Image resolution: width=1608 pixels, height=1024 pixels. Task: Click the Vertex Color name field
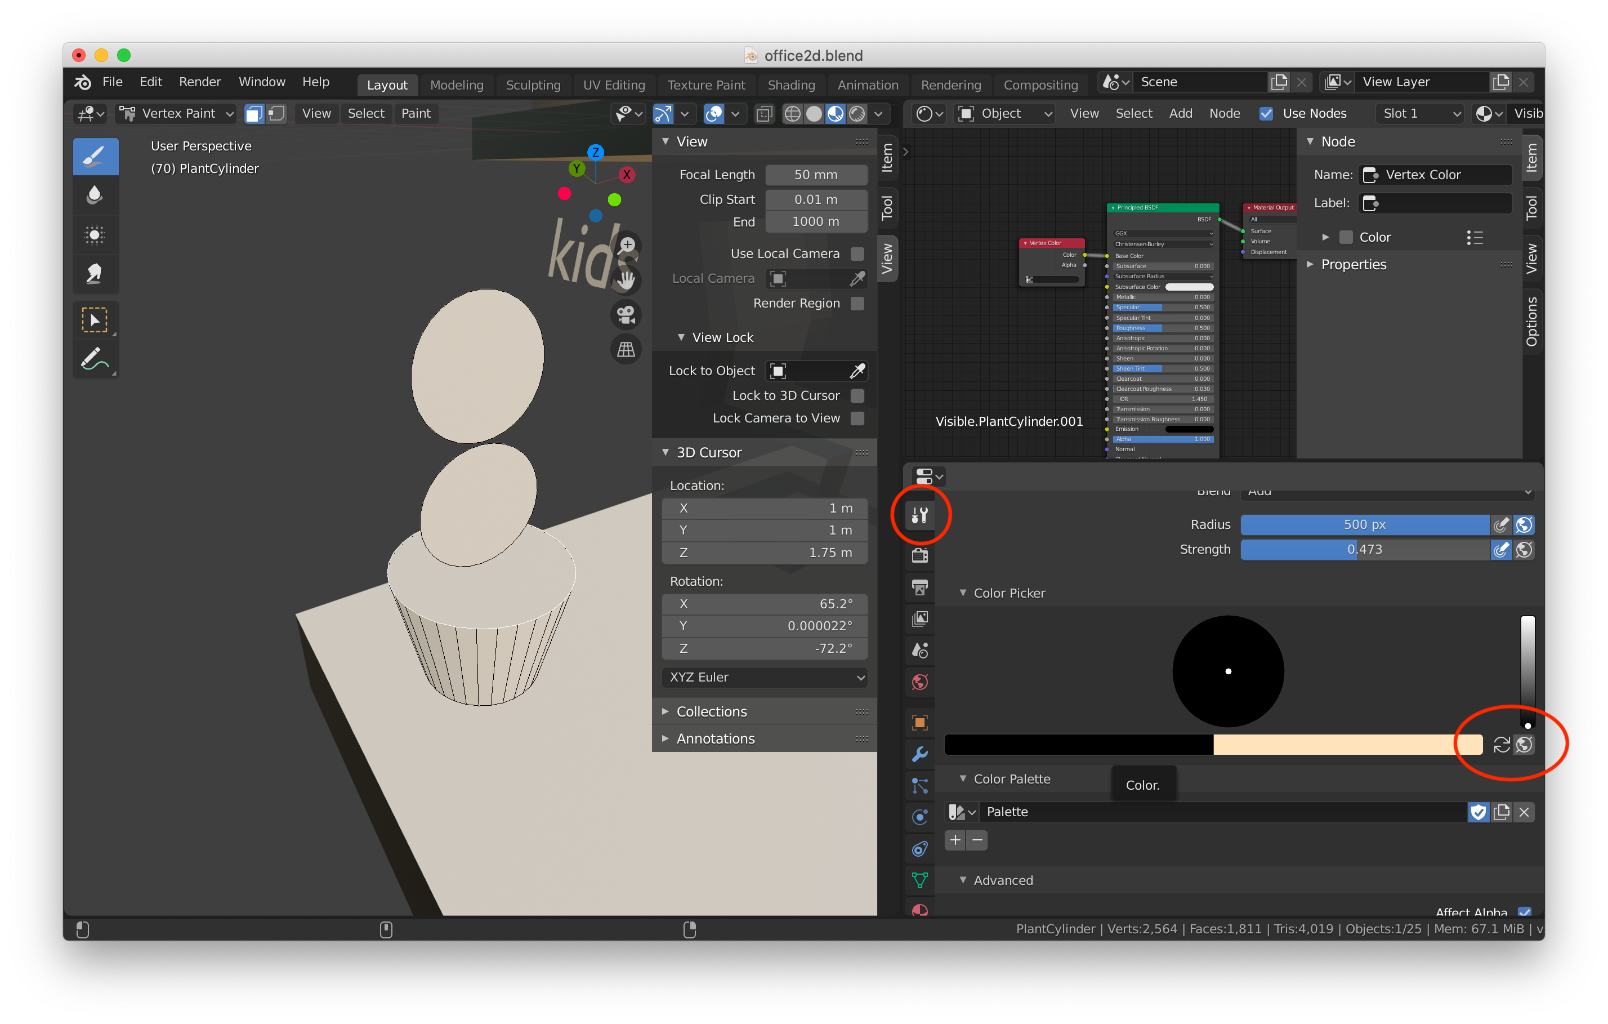click(1436, 175)
